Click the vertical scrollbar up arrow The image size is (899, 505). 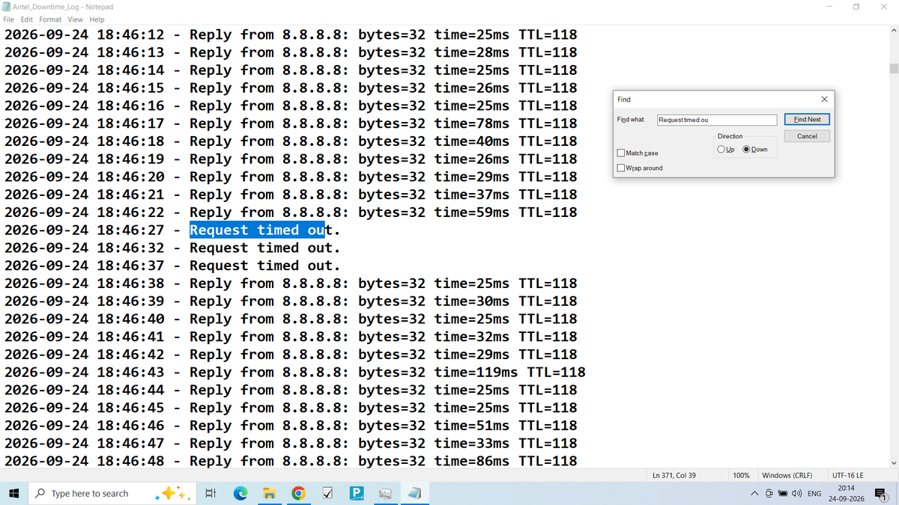892,31
